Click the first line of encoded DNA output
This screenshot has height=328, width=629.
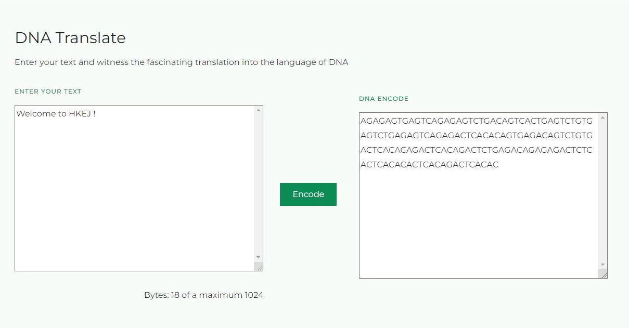[x=476, y=121]
